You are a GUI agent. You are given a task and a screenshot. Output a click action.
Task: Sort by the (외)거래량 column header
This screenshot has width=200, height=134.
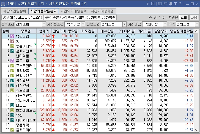tap(126, 31)
